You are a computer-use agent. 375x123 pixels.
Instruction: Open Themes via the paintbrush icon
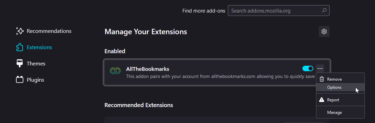pos(20,63)
